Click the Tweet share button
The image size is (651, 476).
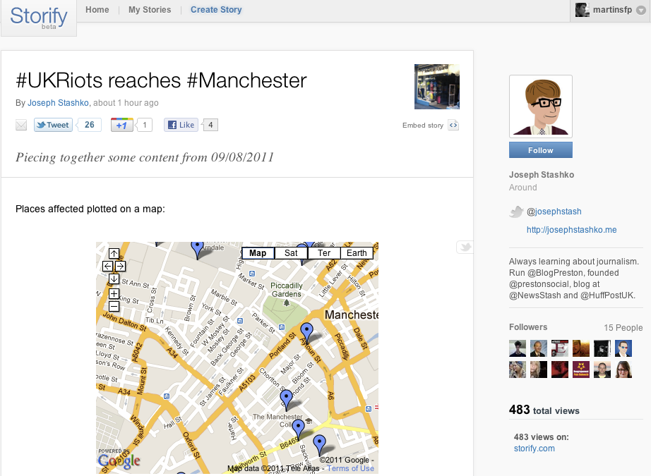pos(53,125)
